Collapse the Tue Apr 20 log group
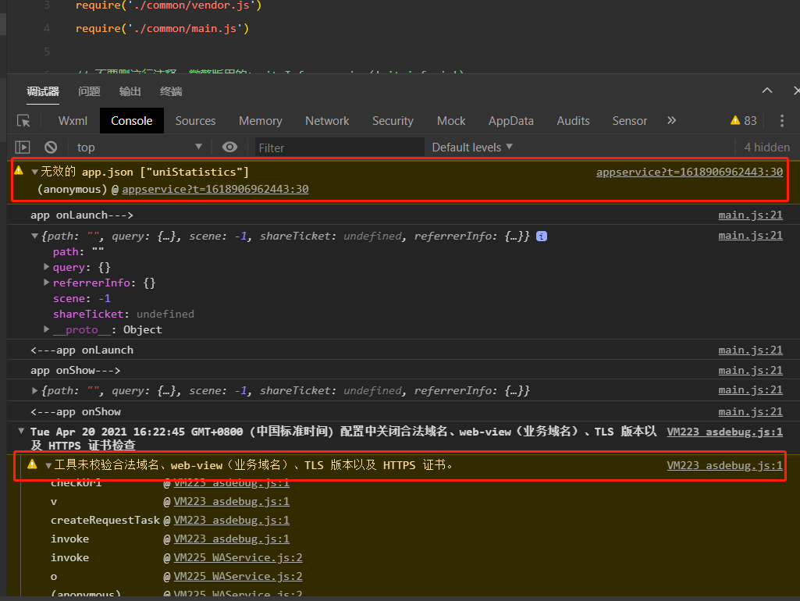The image size is (800, 601). pos(21,431)
